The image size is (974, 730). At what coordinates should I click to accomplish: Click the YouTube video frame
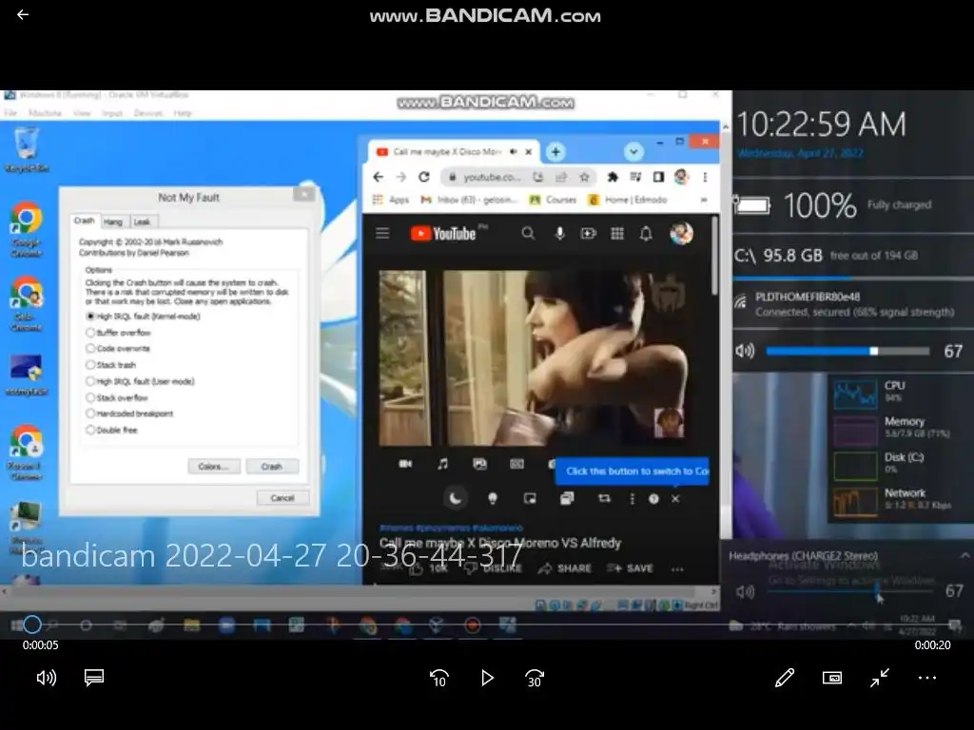click(x=534, y=357)
